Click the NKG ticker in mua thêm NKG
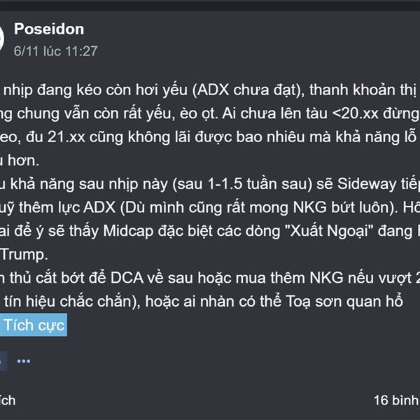This screenshot has height=420, width=420. [x=326, y=278]
